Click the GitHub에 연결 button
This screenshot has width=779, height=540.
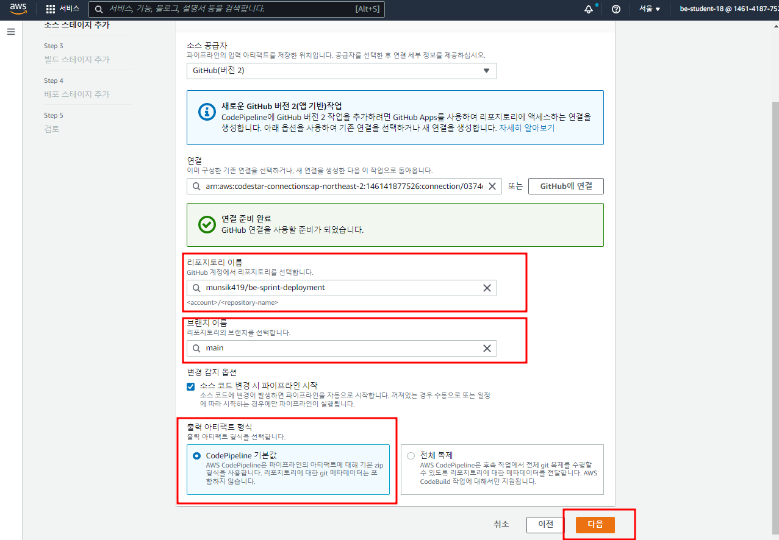coord(566,186)
